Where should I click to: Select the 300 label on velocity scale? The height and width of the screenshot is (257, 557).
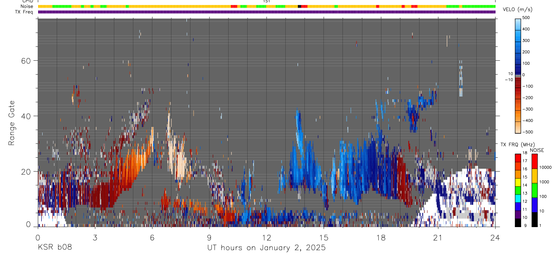[526, 40]
